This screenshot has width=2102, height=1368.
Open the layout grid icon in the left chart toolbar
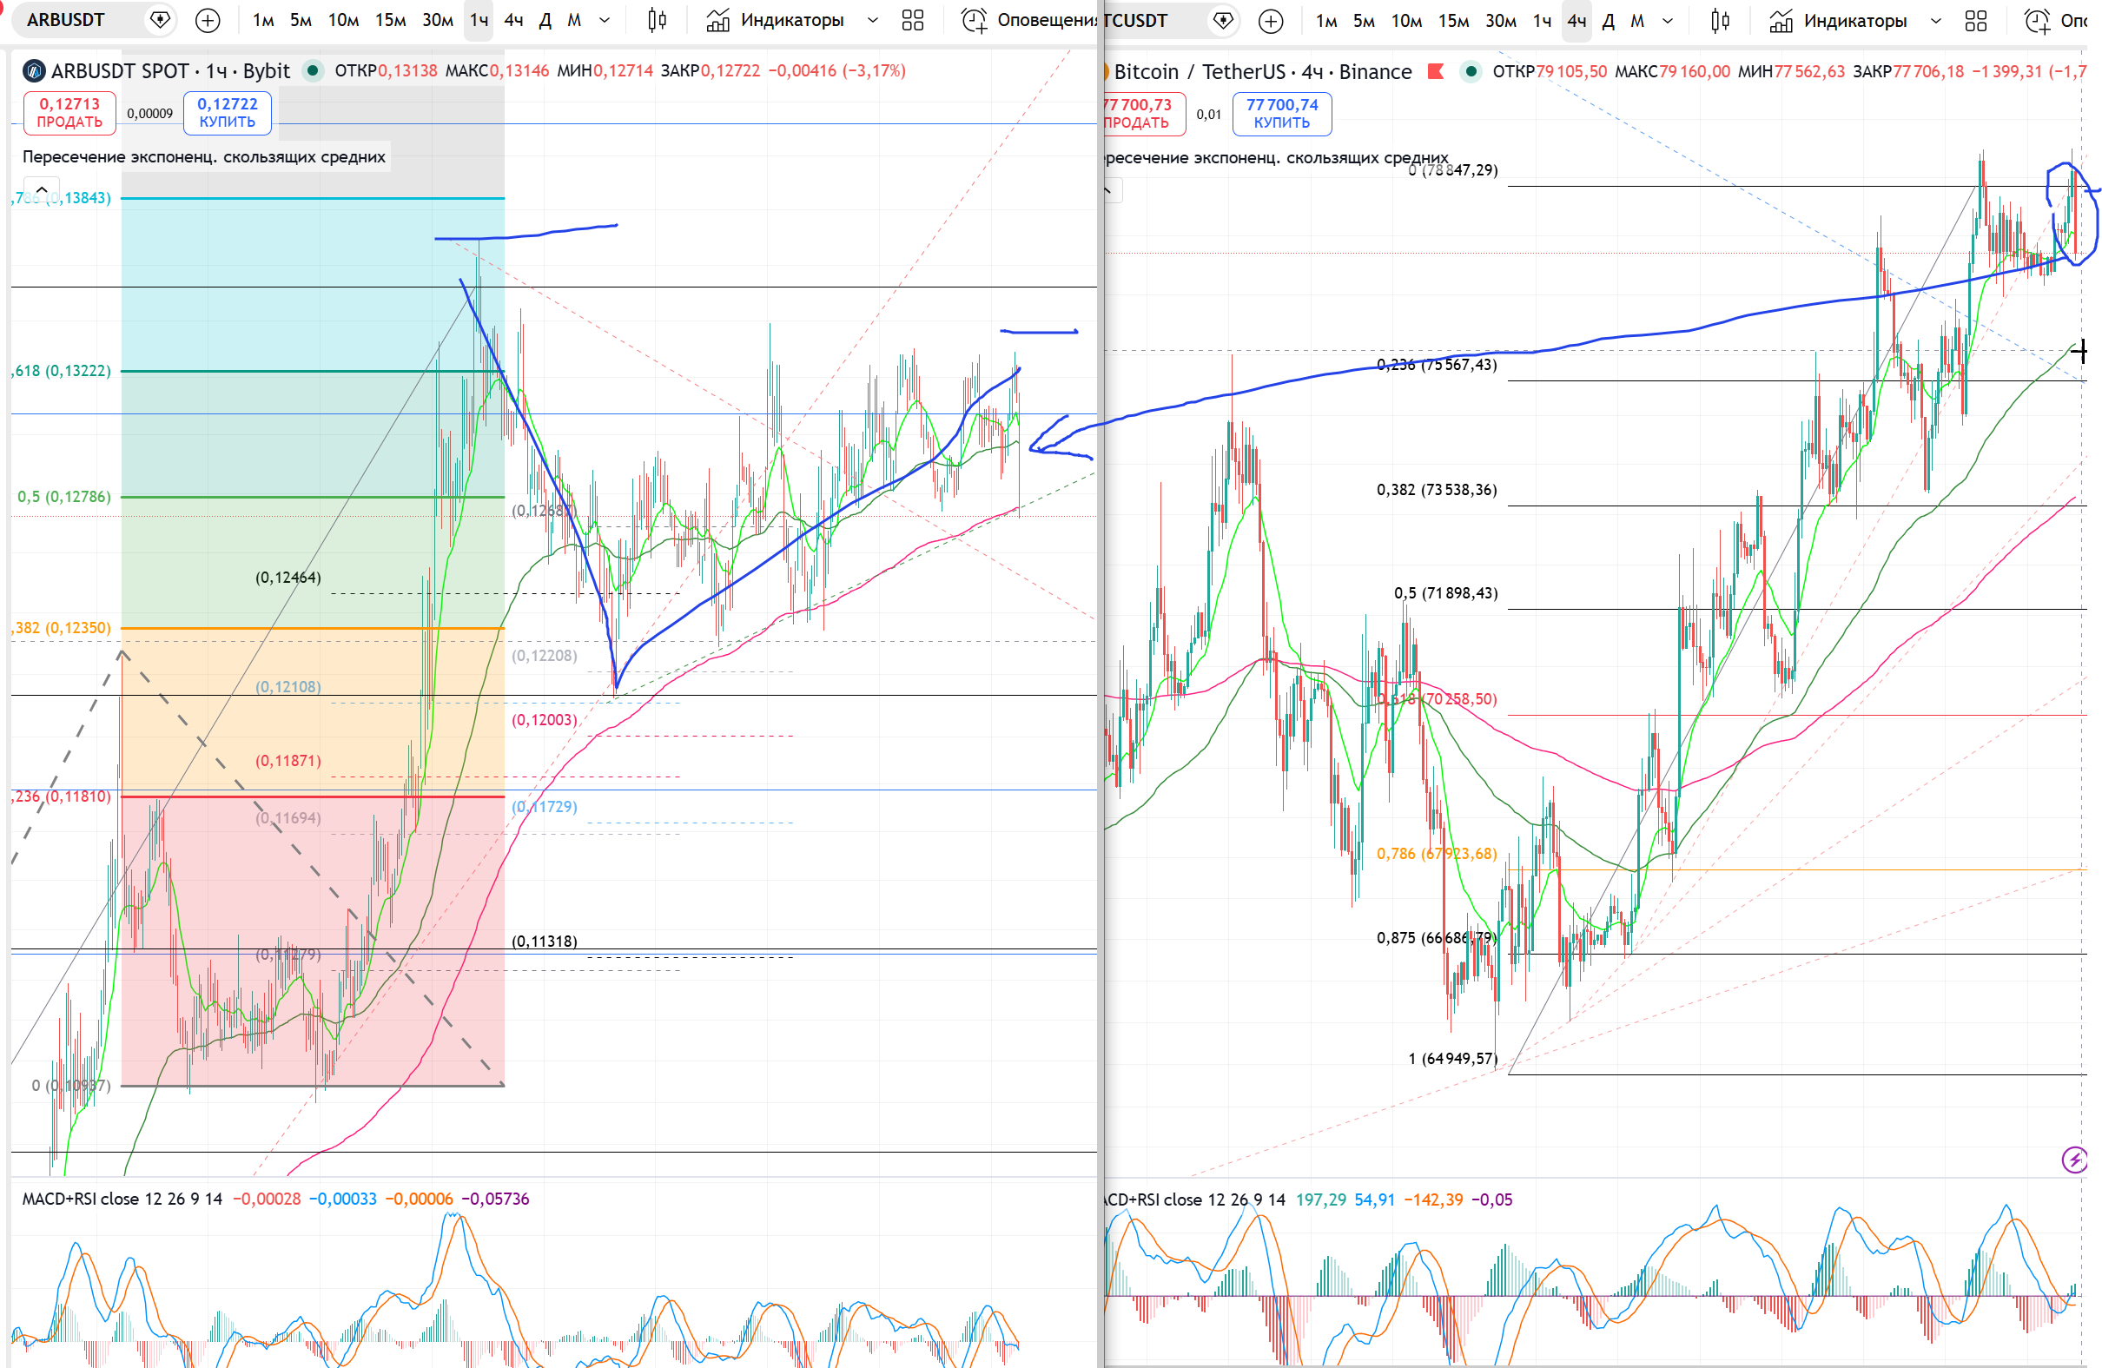pos(912,20)
